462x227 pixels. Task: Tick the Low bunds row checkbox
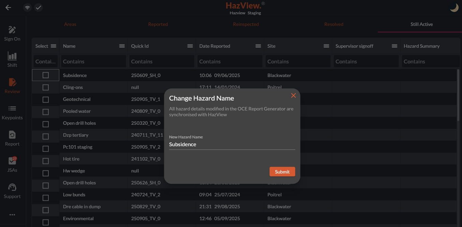tap(46, 198)
